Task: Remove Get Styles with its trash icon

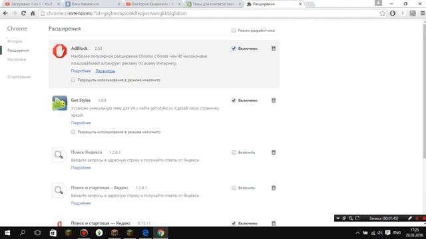Action: coord(274,100)
